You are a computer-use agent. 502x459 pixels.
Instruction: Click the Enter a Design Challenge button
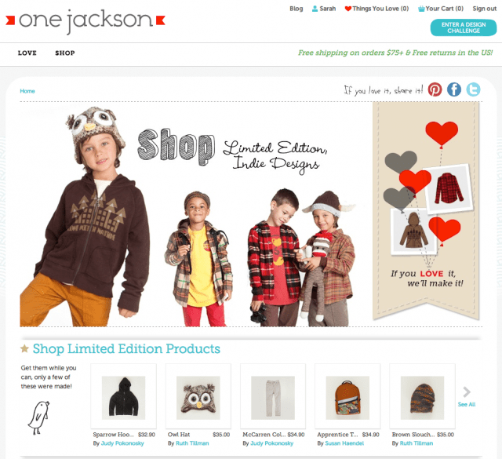[x=464, y=27]
